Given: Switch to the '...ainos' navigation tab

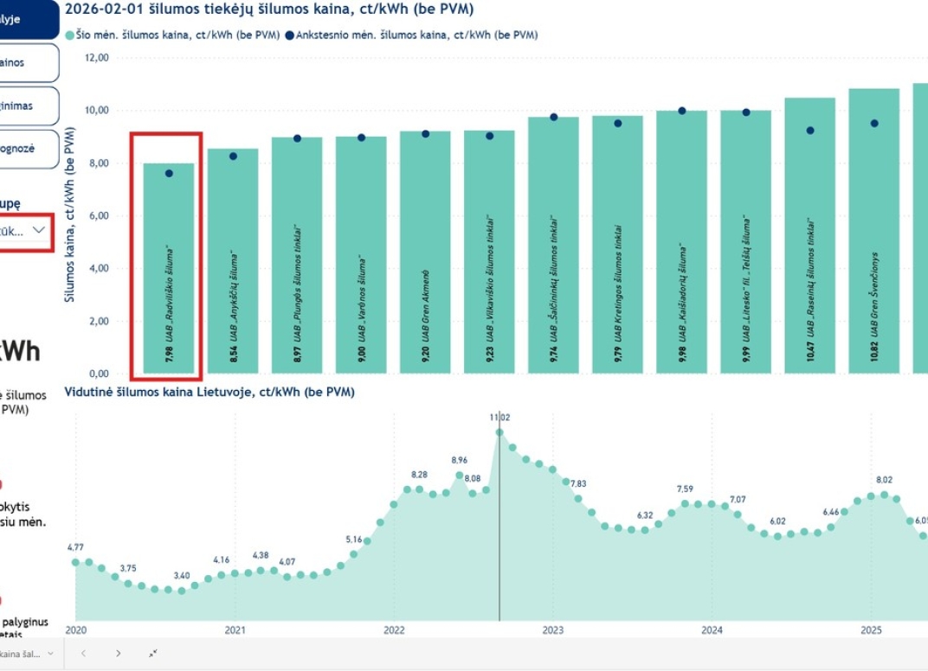Looking at the screenshot, I should [29, 62].
